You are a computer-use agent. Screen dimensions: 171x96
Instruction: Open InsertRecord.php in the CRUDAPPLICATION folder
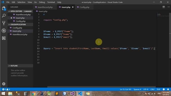pyautogui.click(x=20, y=34)
